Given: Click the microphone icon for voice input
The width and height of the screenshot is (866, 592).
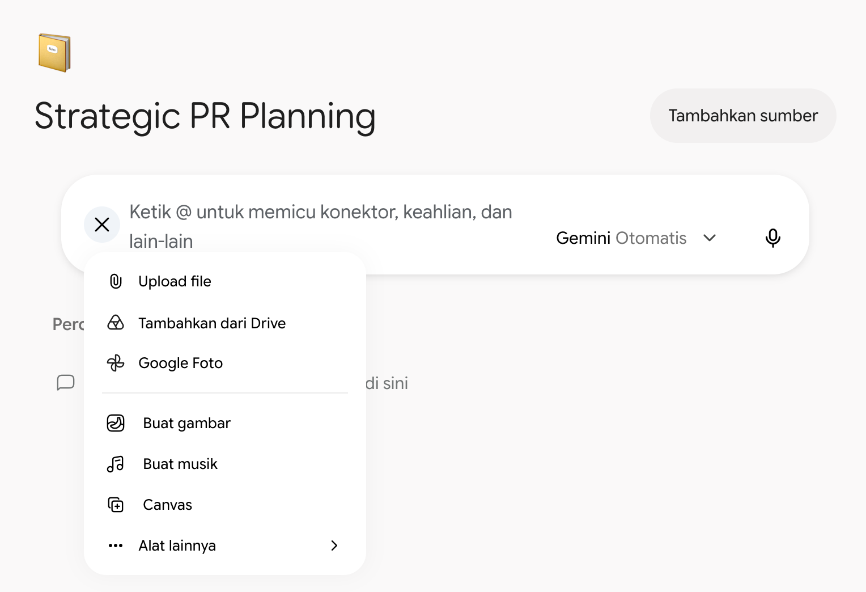Looking at the screenshot, I should pyautogui.click(x=772, y=238).
